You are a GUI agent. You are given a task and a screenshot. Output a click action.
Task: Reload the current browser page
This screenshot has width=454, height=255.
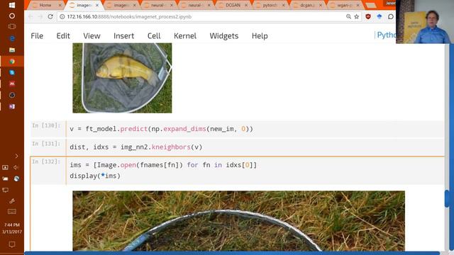50,16
